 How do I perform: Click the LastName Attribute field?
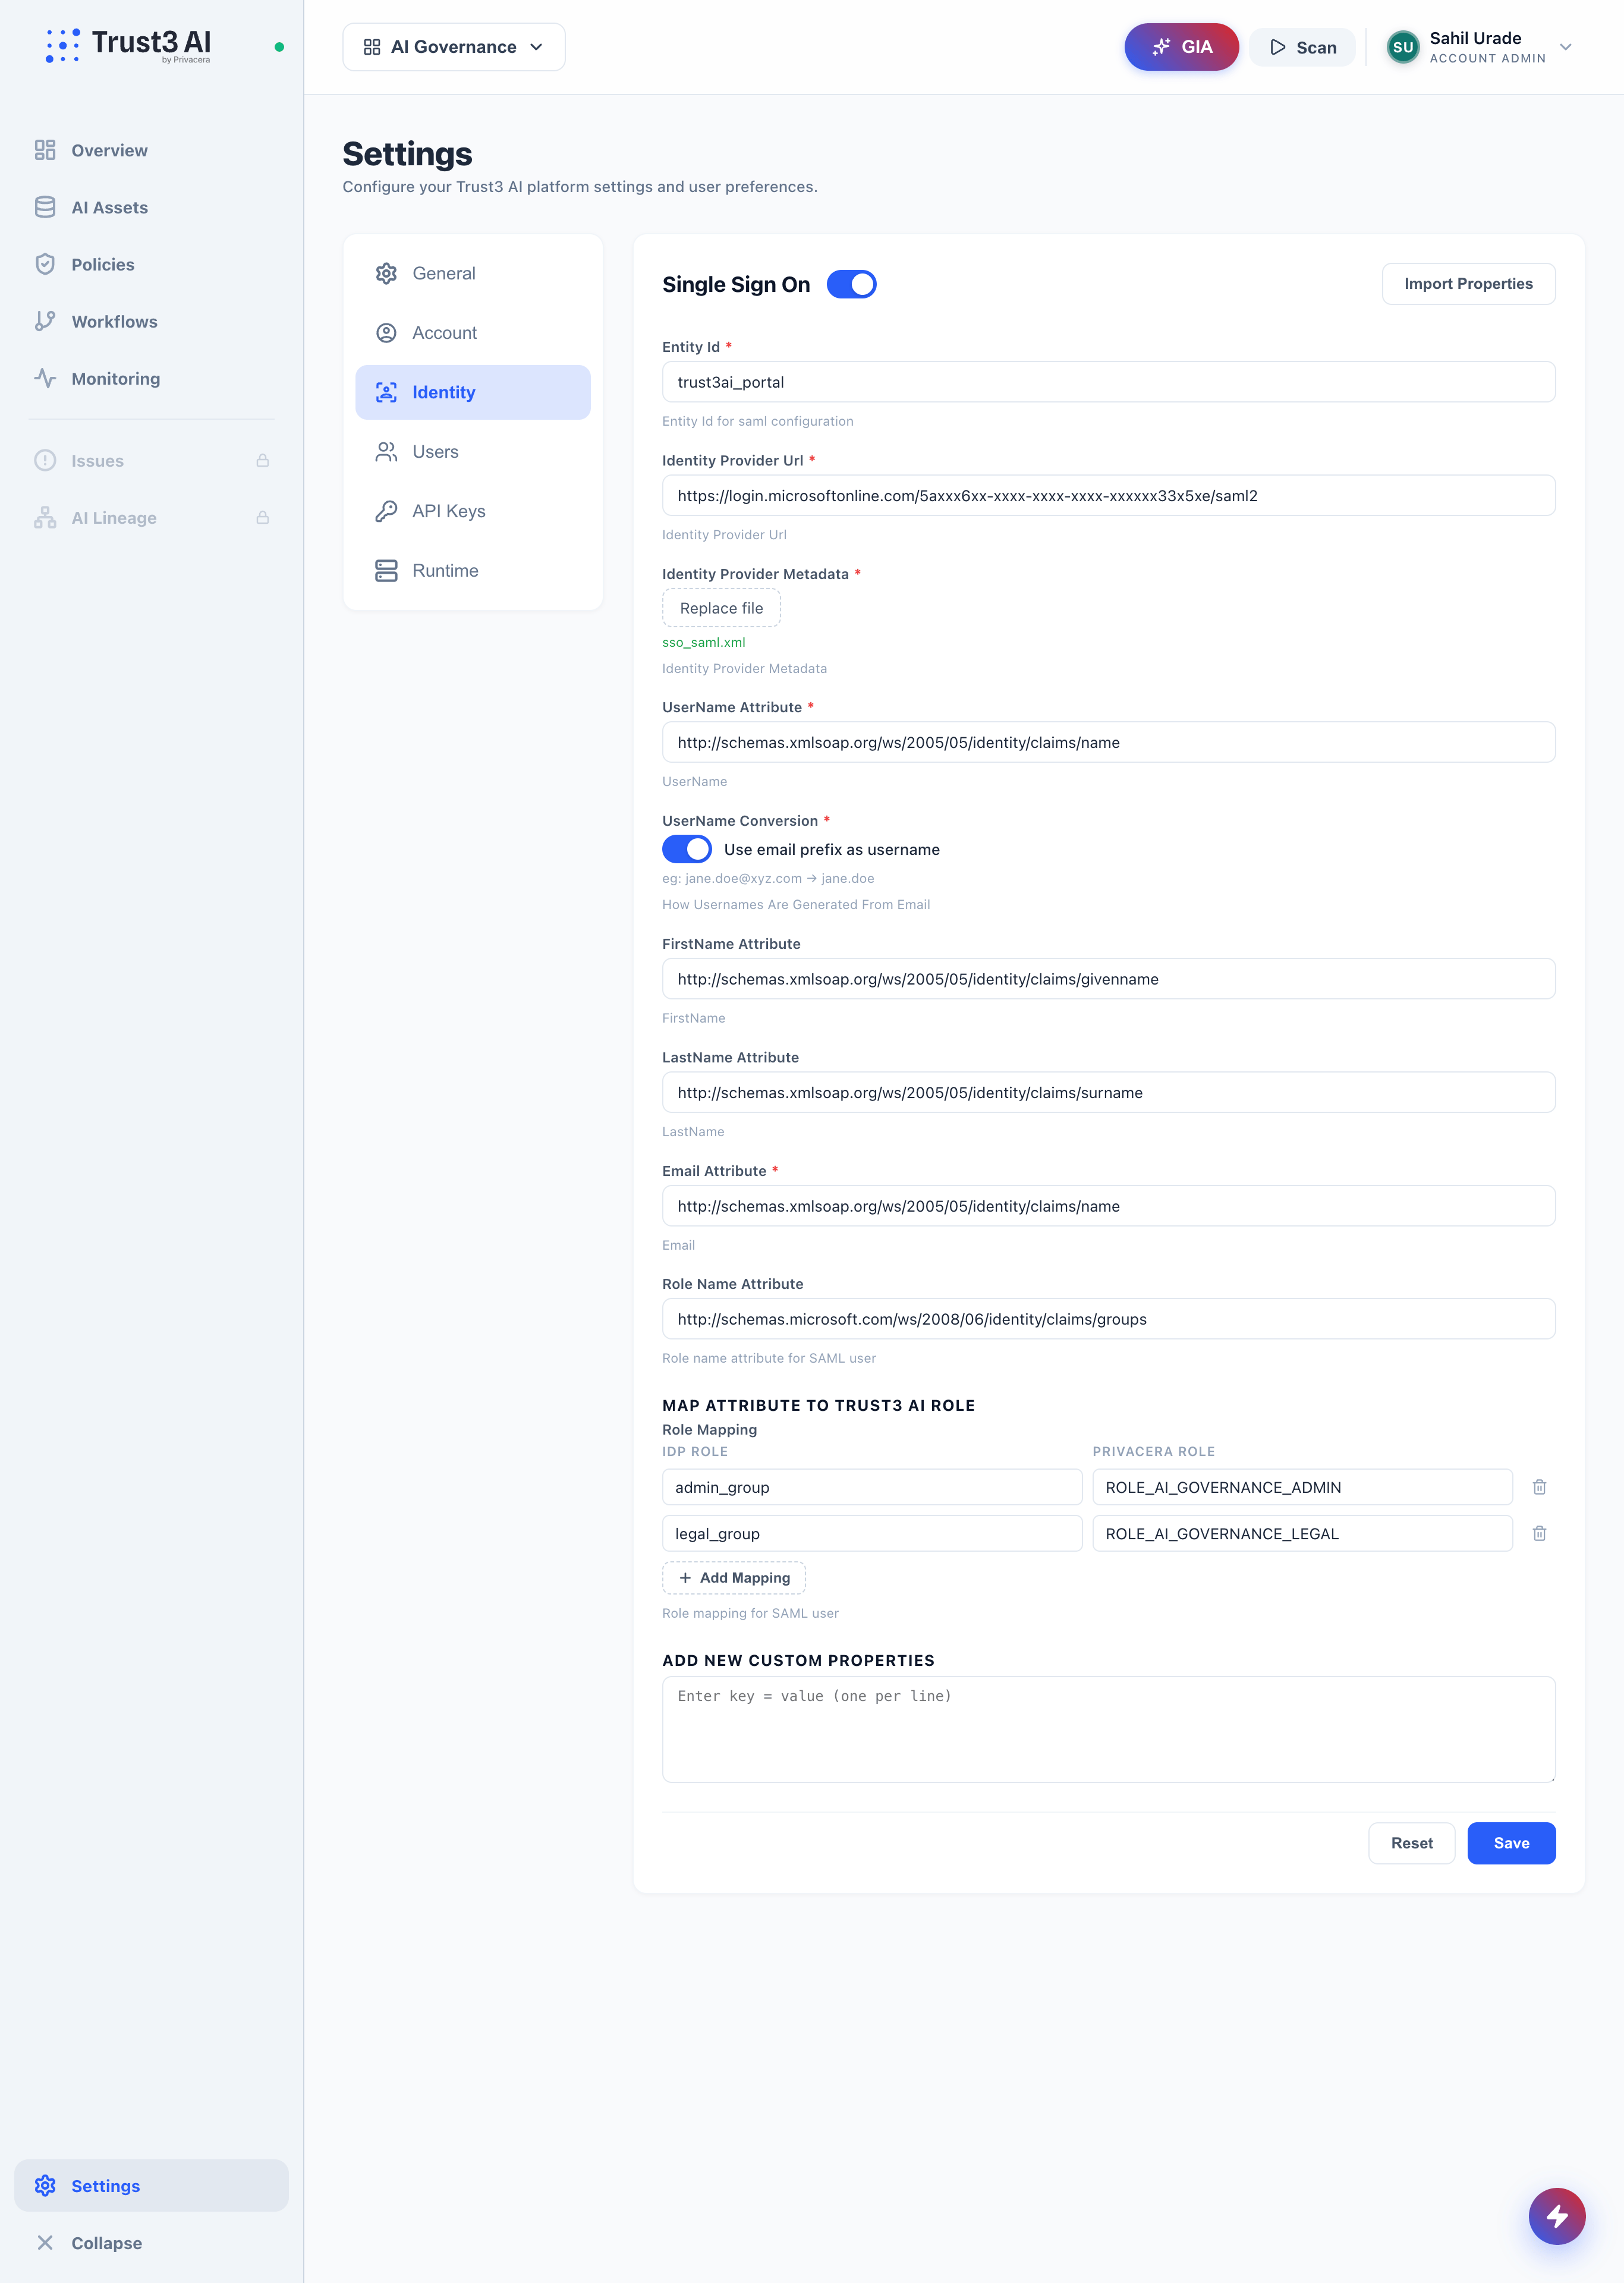point(1108,1092)
